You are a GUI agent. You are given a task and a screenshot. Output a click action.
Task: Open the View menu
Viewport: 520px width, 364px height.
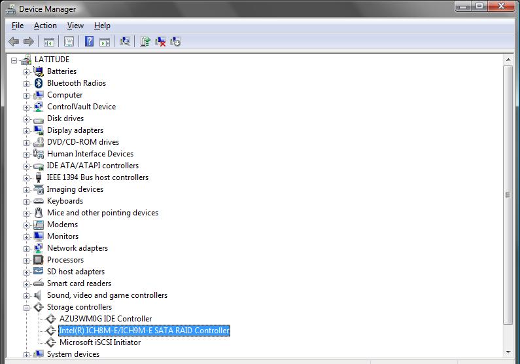[x=75, y=26]
